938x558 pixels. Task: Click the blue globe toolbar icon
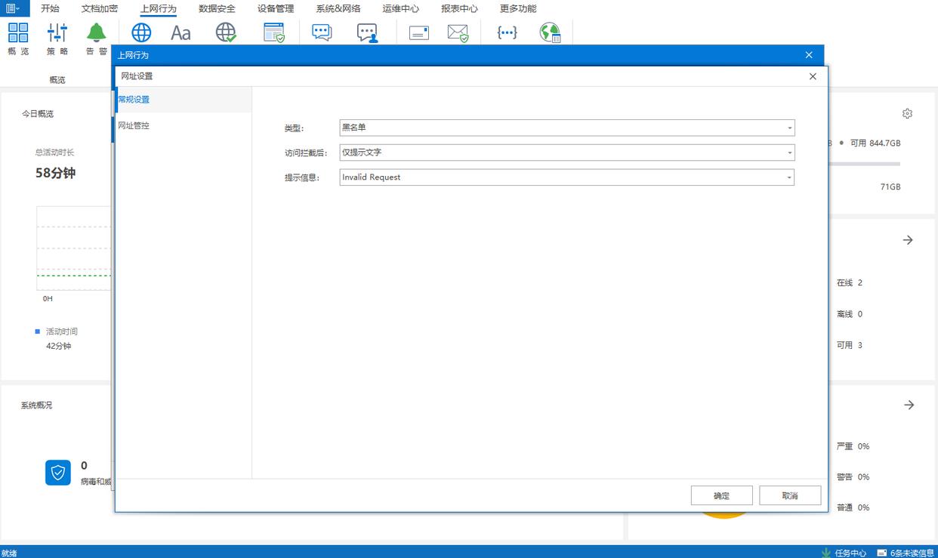coord(141,32)
